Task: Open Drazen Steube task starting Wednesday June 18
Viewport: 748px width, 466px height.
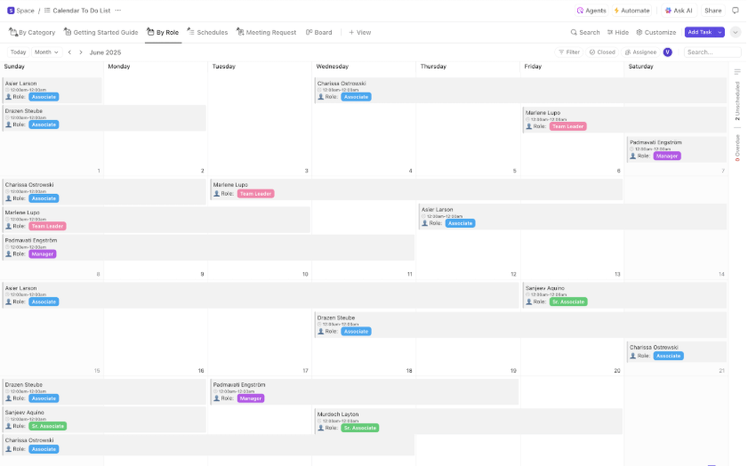Action: [x=520, y=325]
